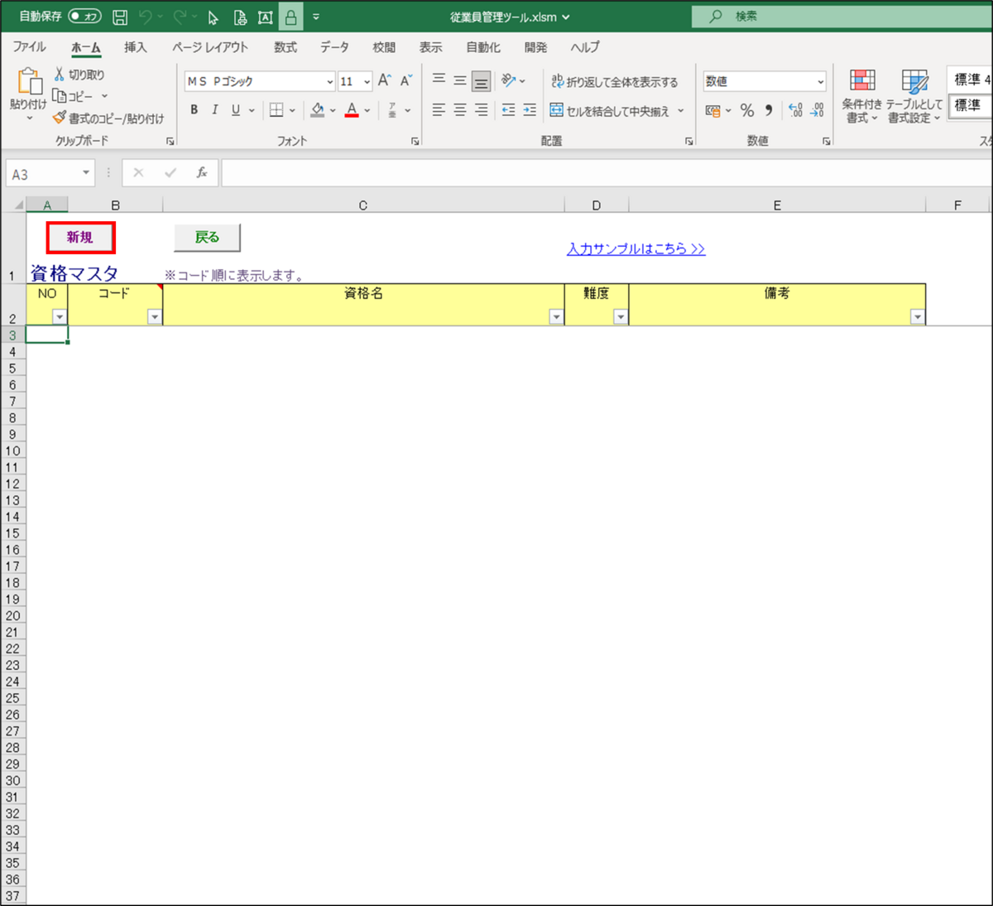Click the 戻る button

click(x=207, y=238)
